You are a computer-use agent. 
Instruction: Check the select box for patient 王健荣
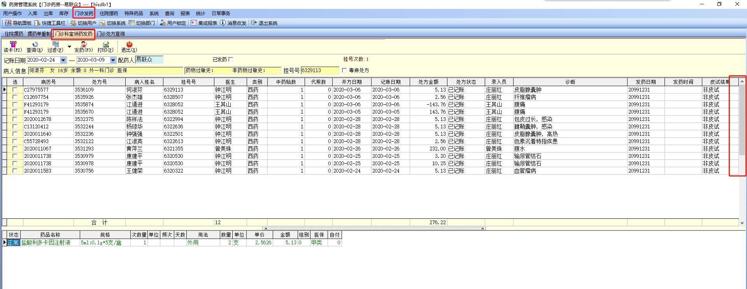(15, 171)
